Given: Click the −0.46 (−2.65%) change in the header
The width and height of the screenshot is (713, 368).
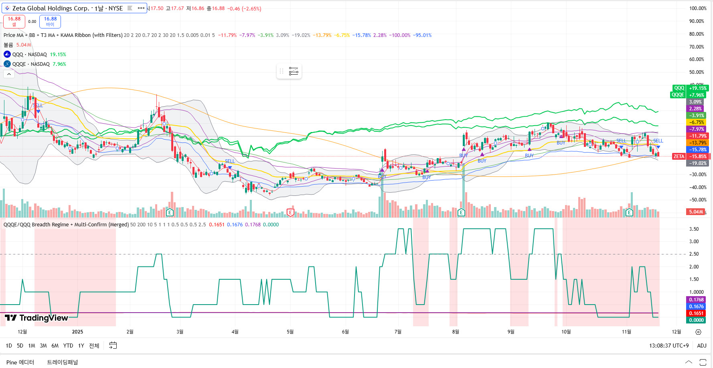Looking at the screenshot, I should 244,8.
